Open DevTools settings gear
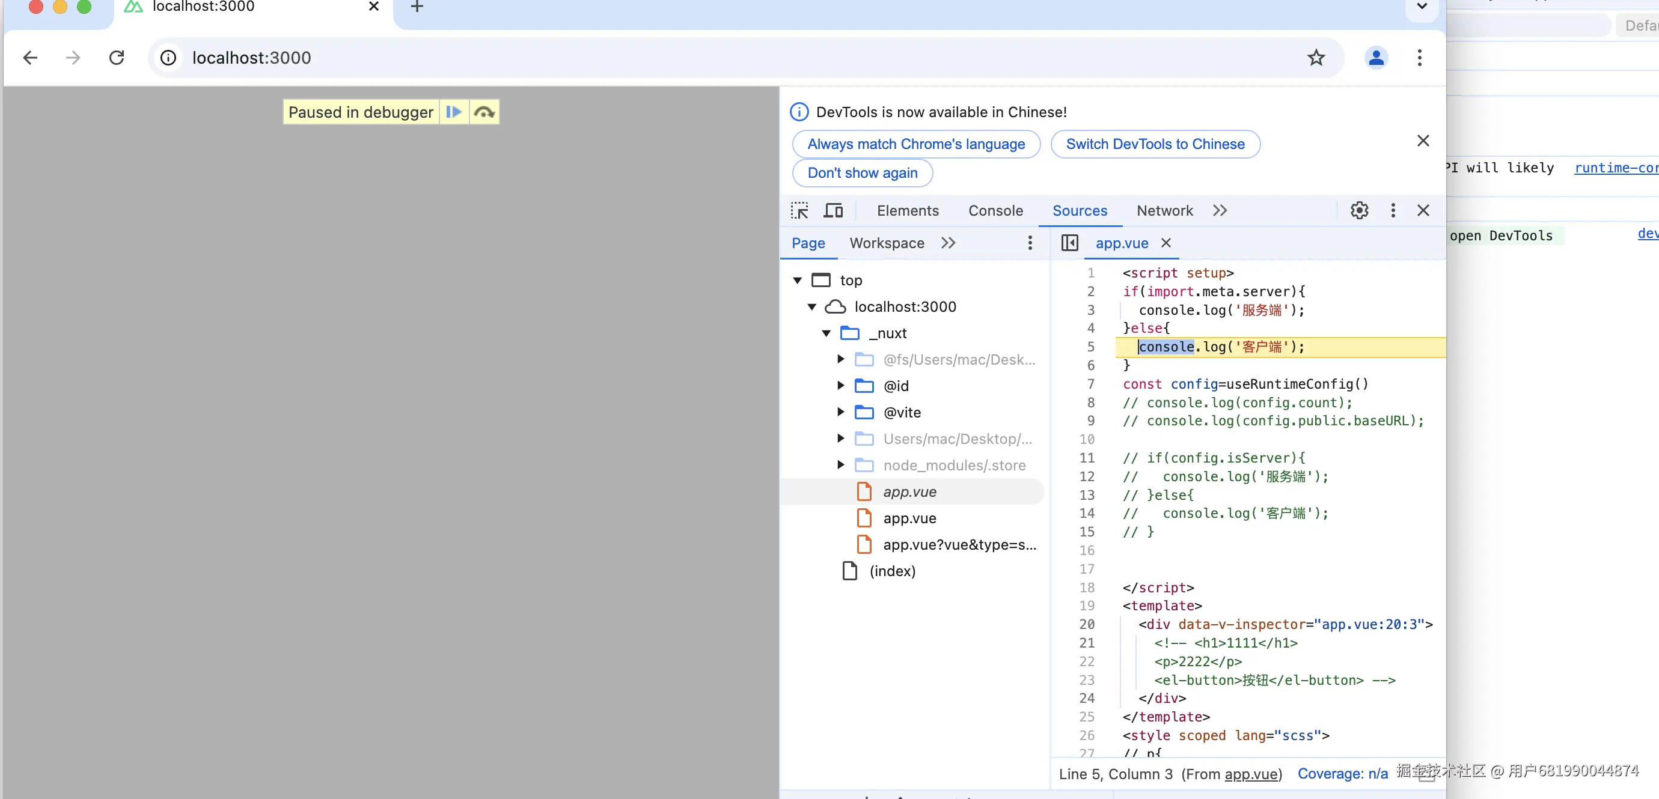Screen dimensions: 1659x799 coord(1359,210)
